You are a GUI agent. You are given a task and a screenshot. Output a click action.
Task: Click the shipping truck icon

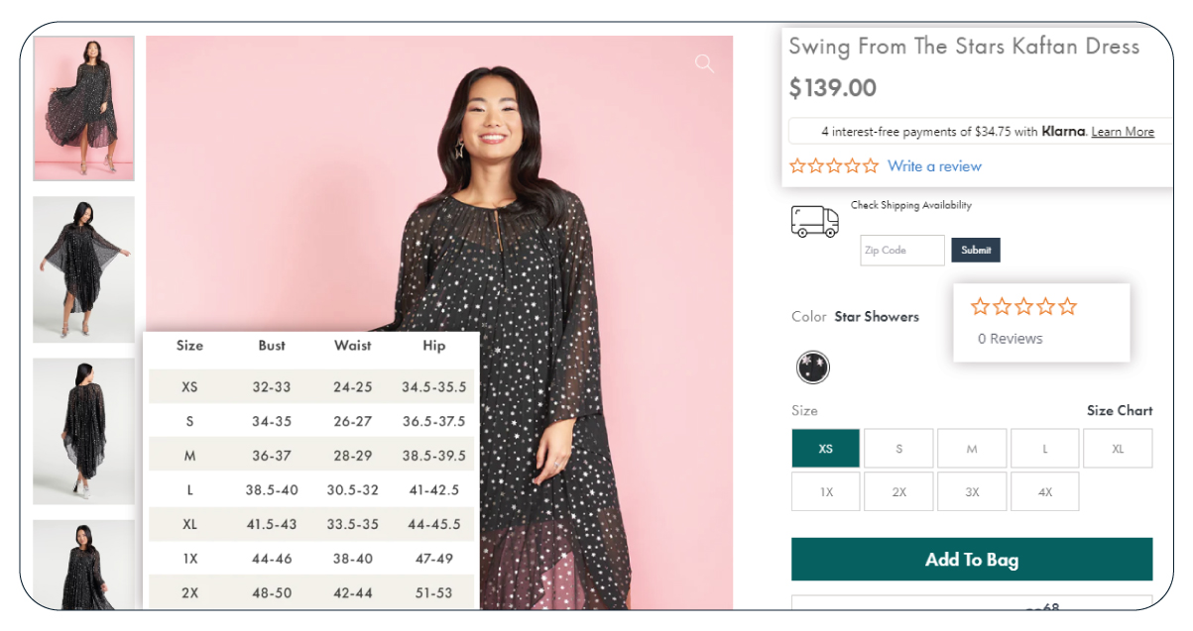click(x=814, y=221)
